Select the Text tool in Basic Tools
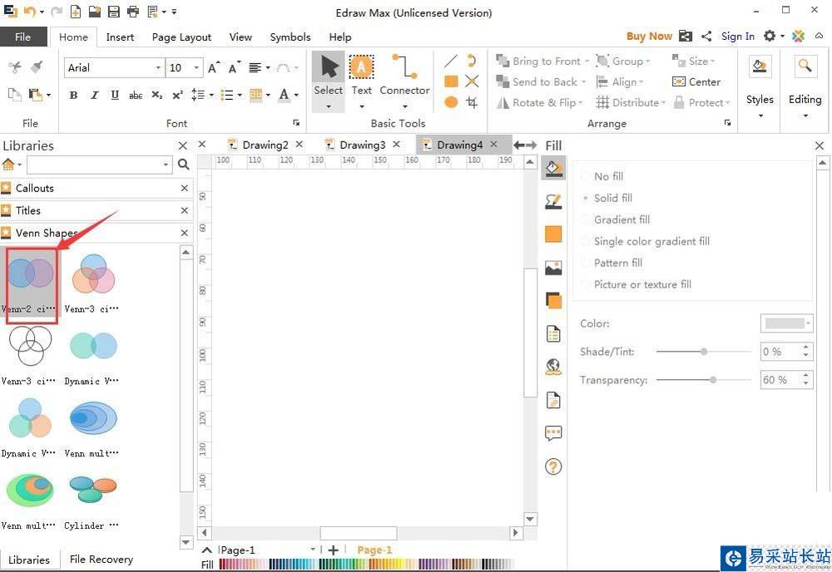Screen dimensions: 832x572 coord(361,75)
